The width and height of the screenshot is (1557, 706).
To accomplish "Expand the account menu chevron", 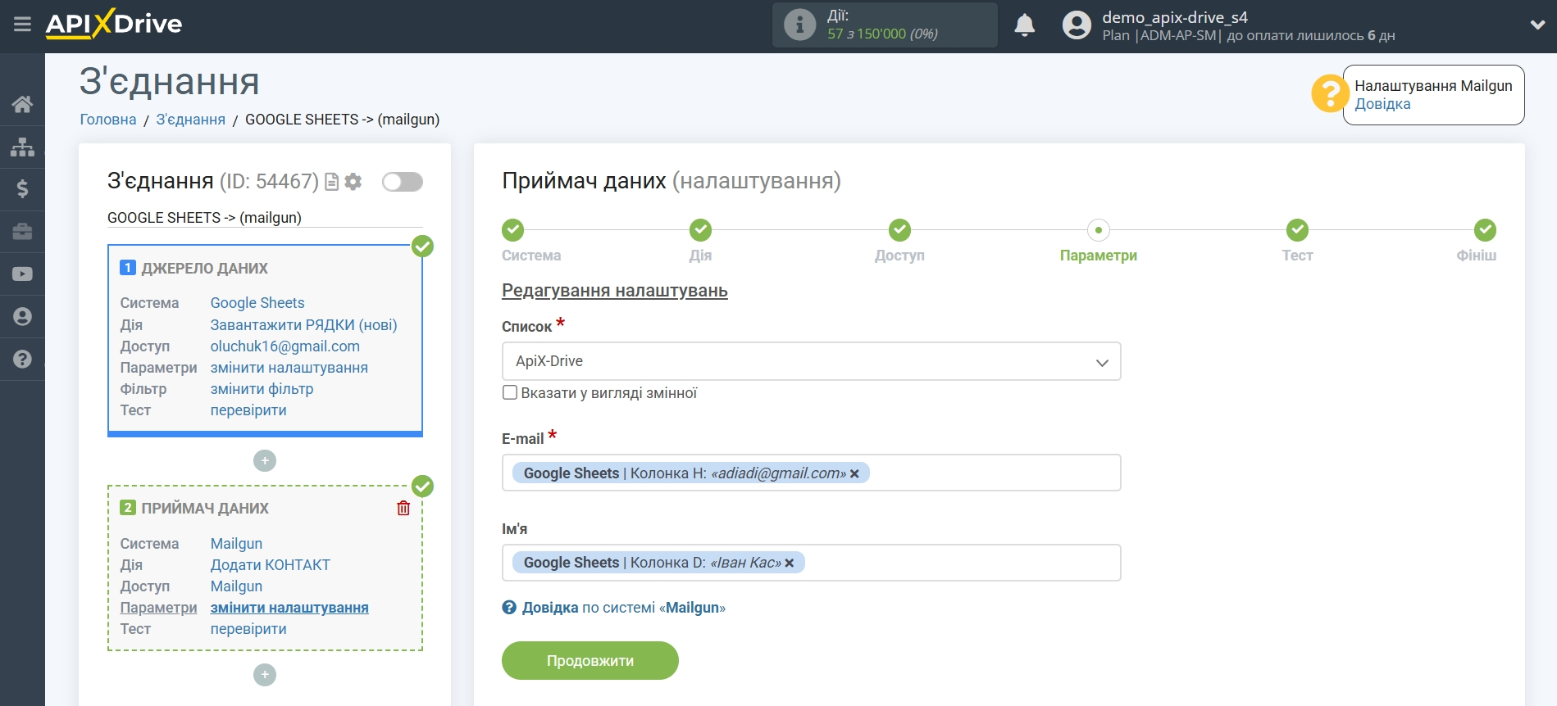I will tap(1537, 25).
